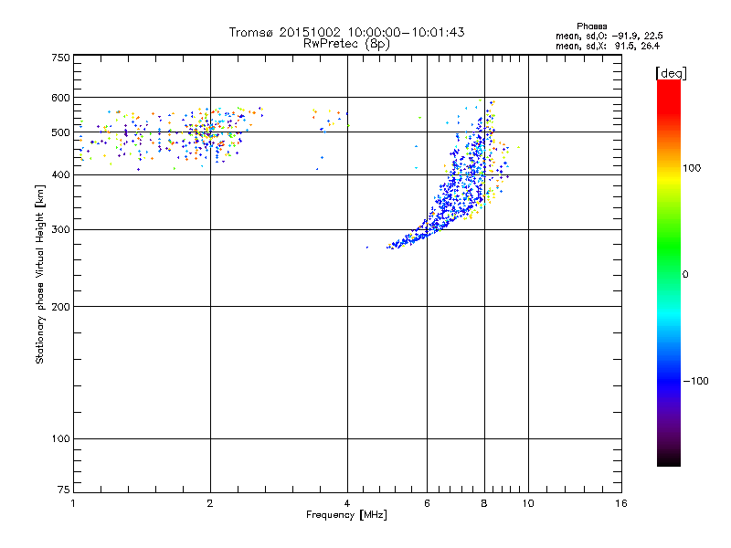Click the x-axis label '1'
The width and height of the screenshot is (731, 548).
click(x=73, y=503)
